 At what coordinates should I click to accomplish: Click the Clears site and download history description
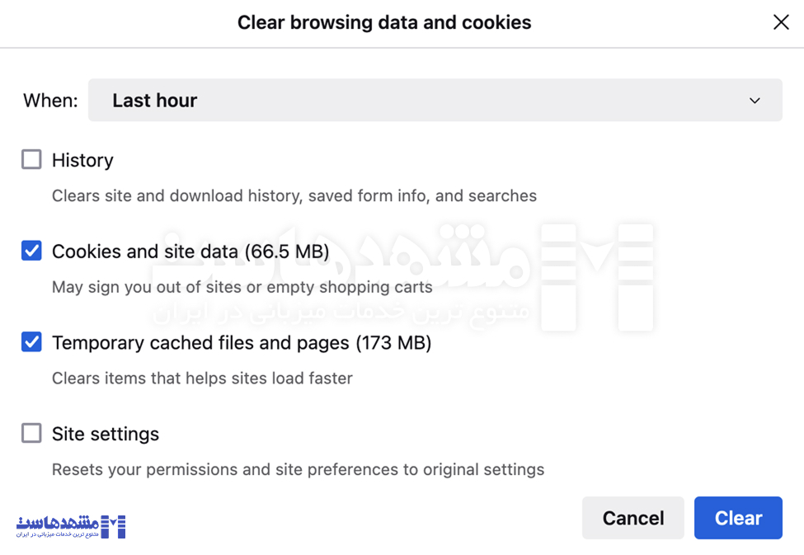click(x=294, y=196)
